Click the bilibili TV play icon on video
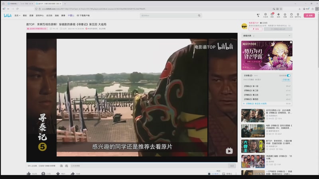This screenshot has width=319, height=179. (x=229, y=151)
